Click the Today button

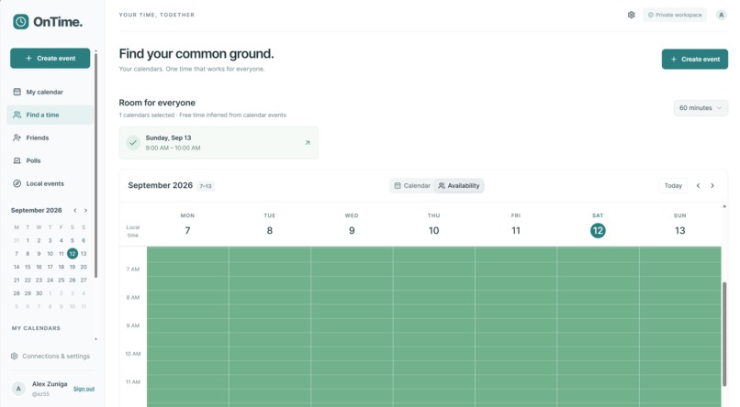(673, 185)
